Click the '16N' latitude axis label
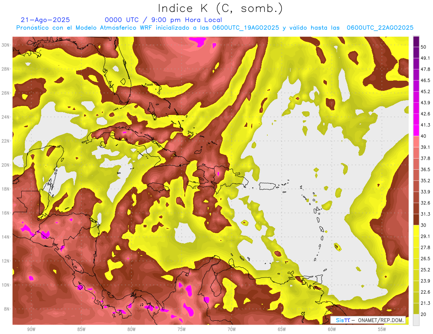Viewport: 433px width, 334px height. click(6, 213)
